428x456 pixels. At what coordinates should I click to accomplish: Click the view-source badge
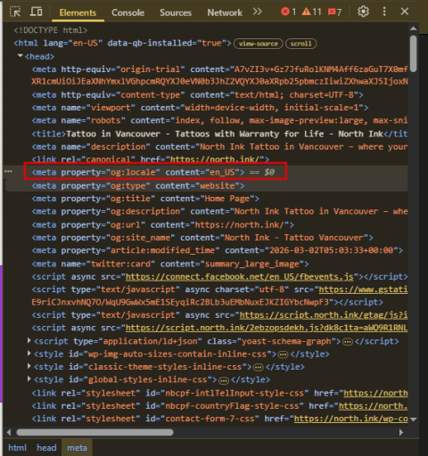[x=258, y=44]
